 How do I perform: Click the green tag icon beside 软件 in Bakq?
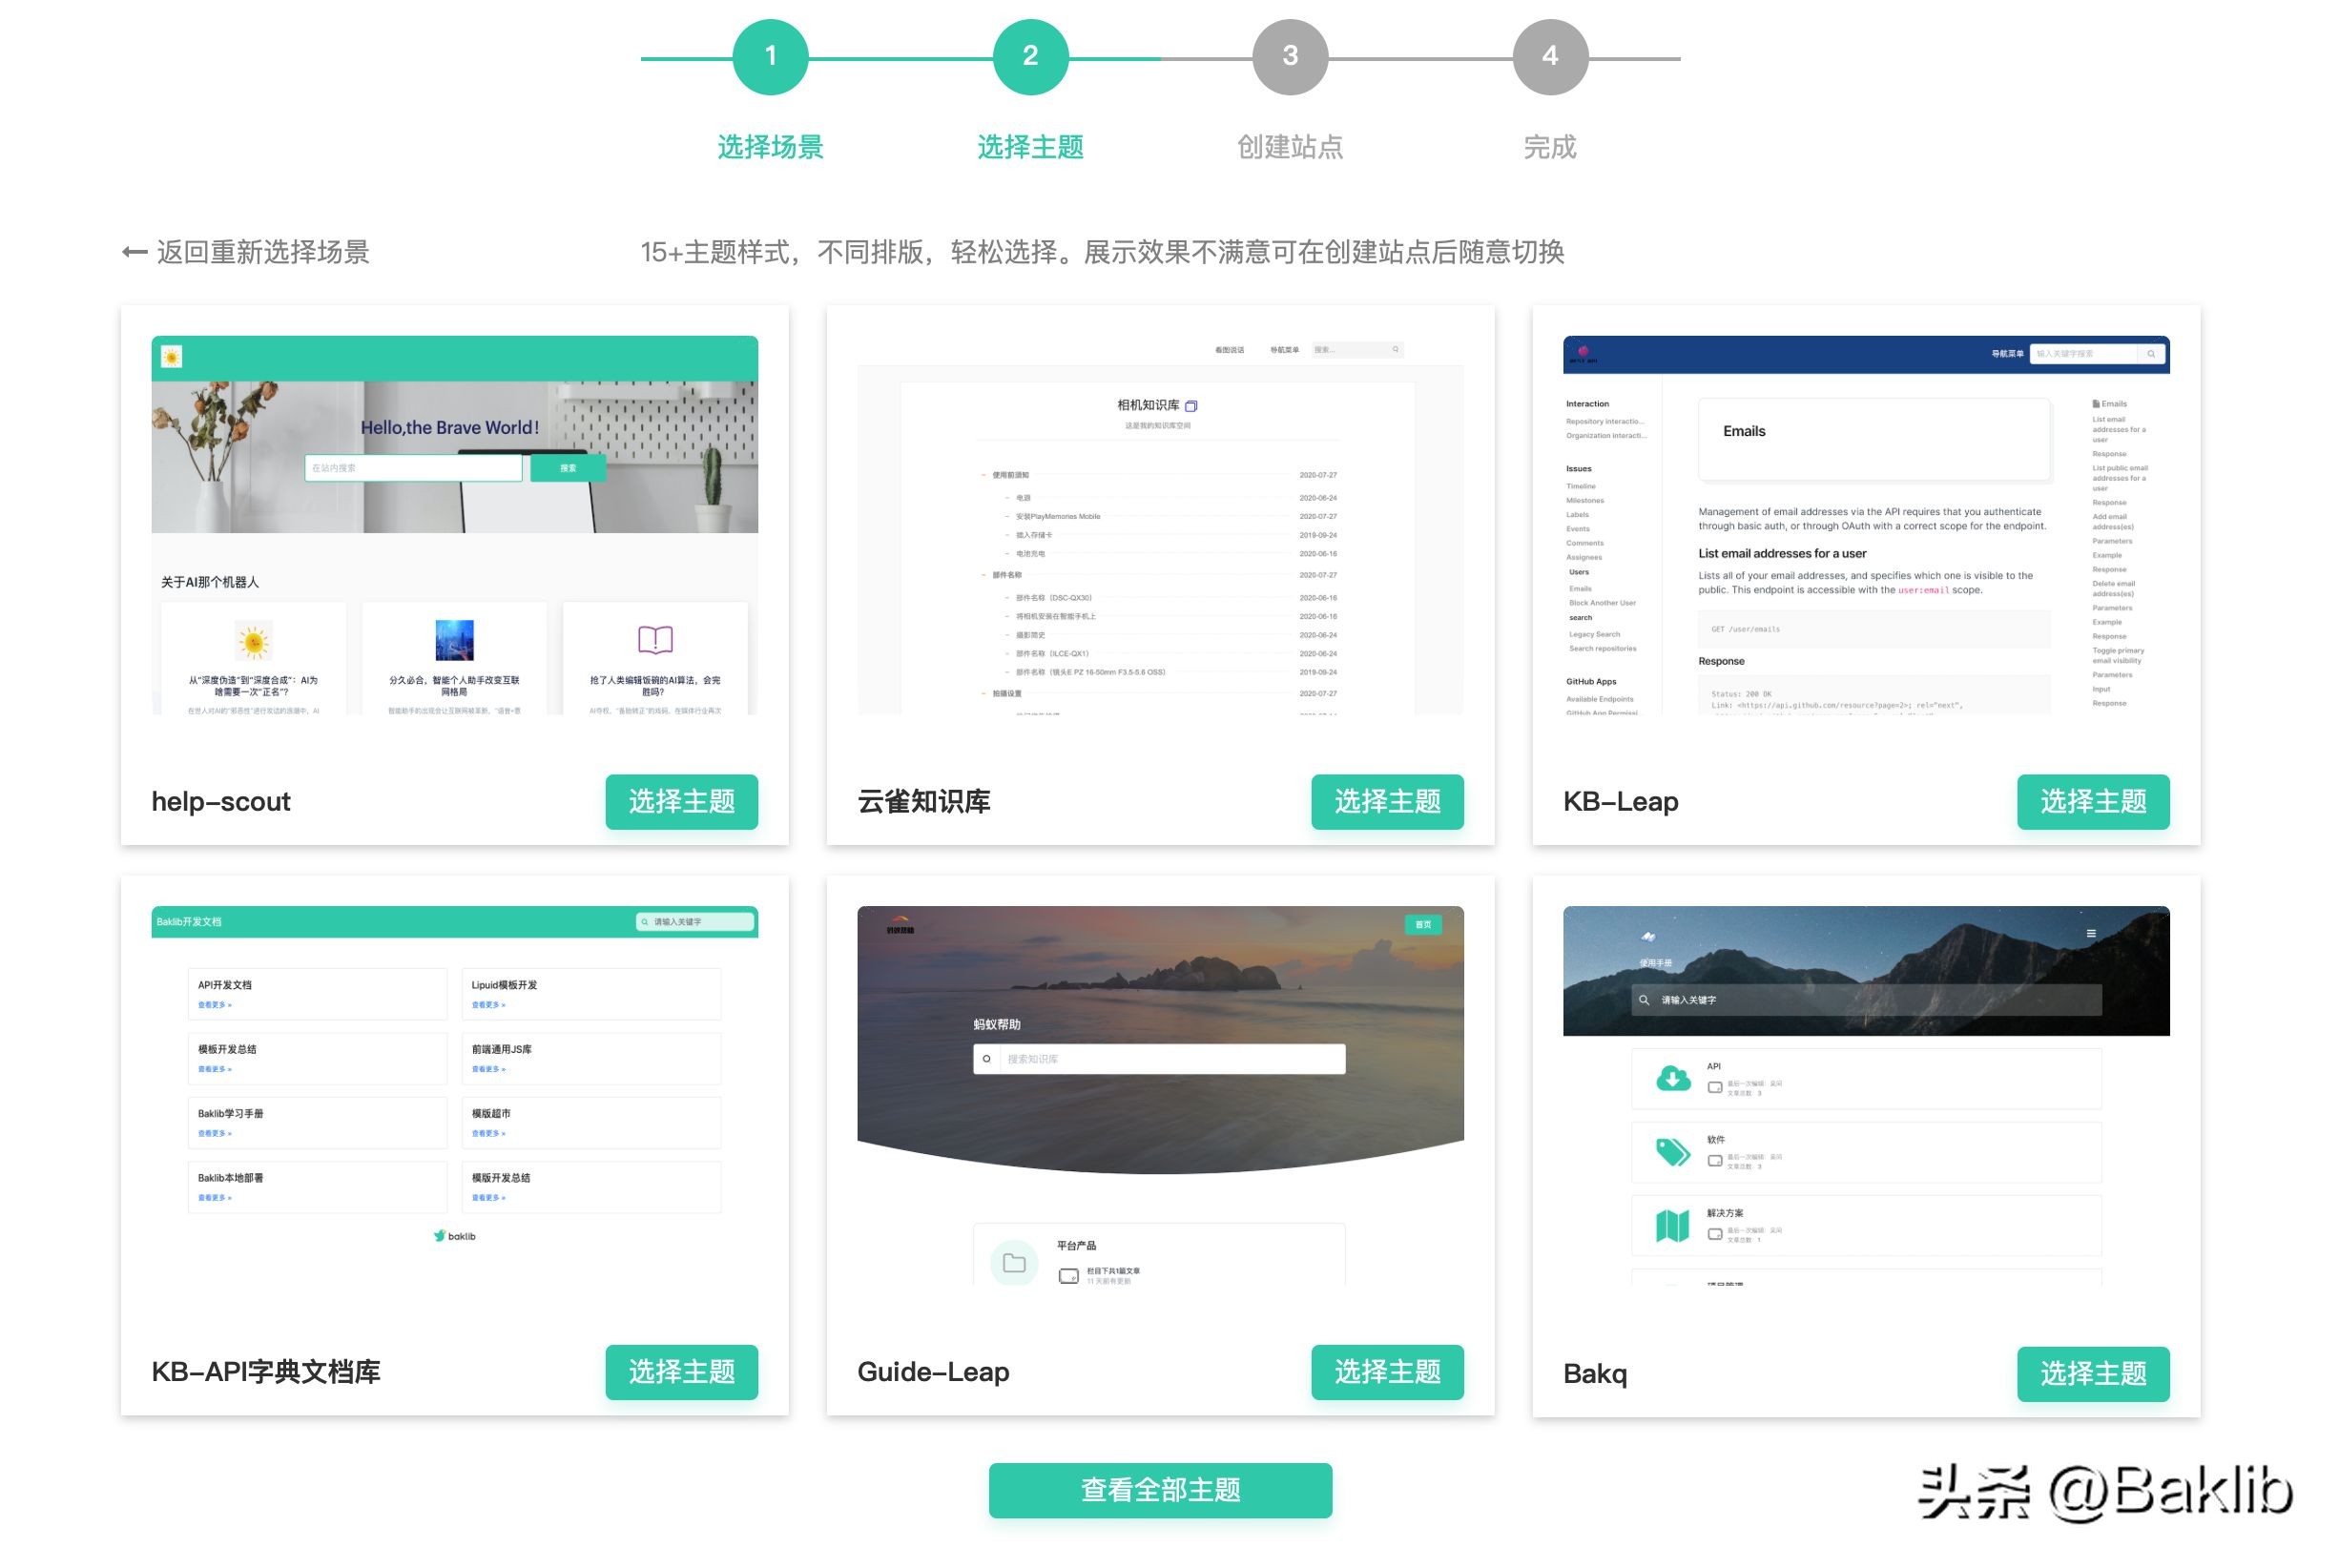click(x=1672, y=1153)
